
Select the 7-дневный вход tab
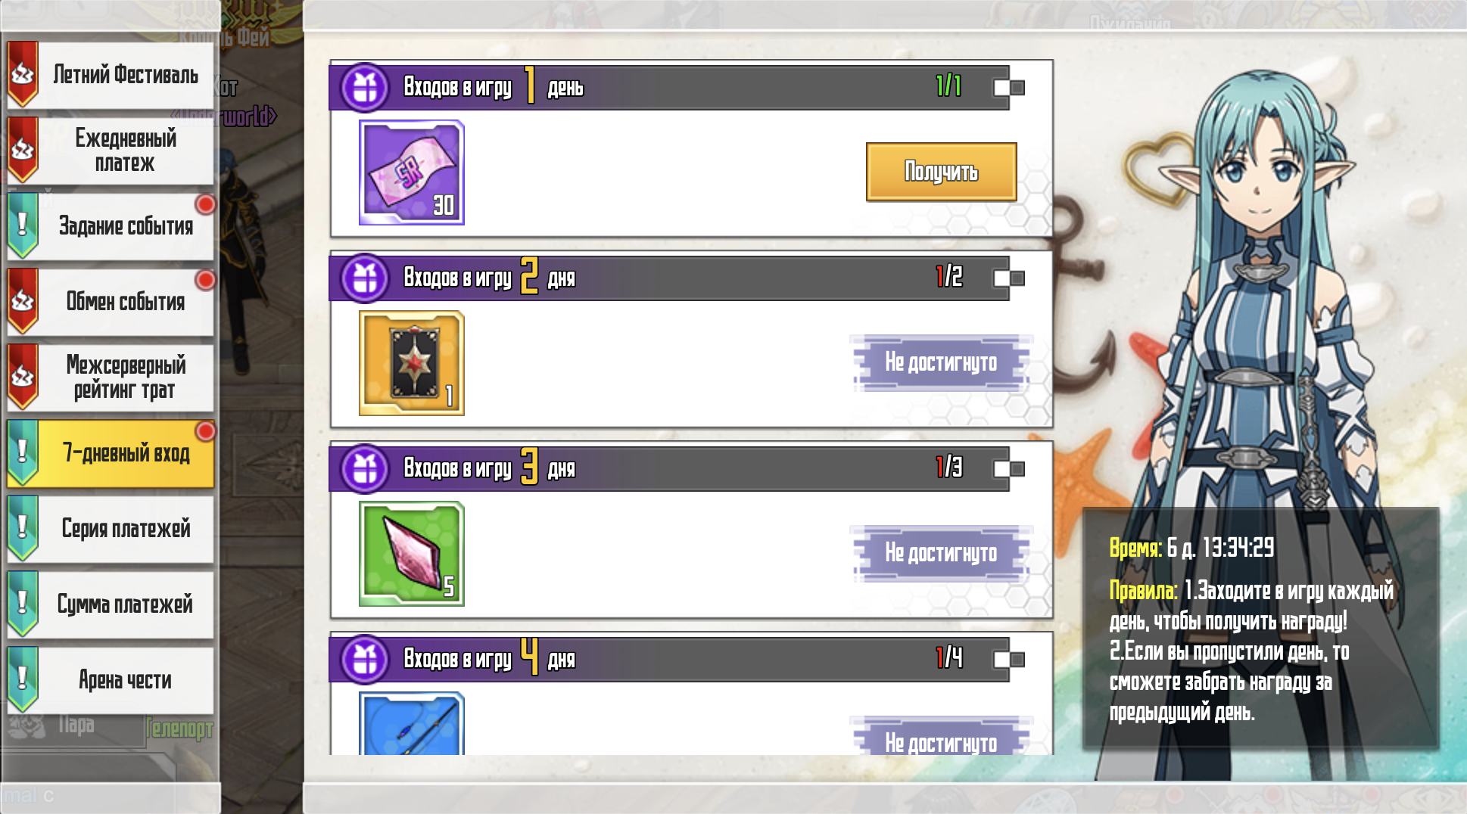[111, 453]
